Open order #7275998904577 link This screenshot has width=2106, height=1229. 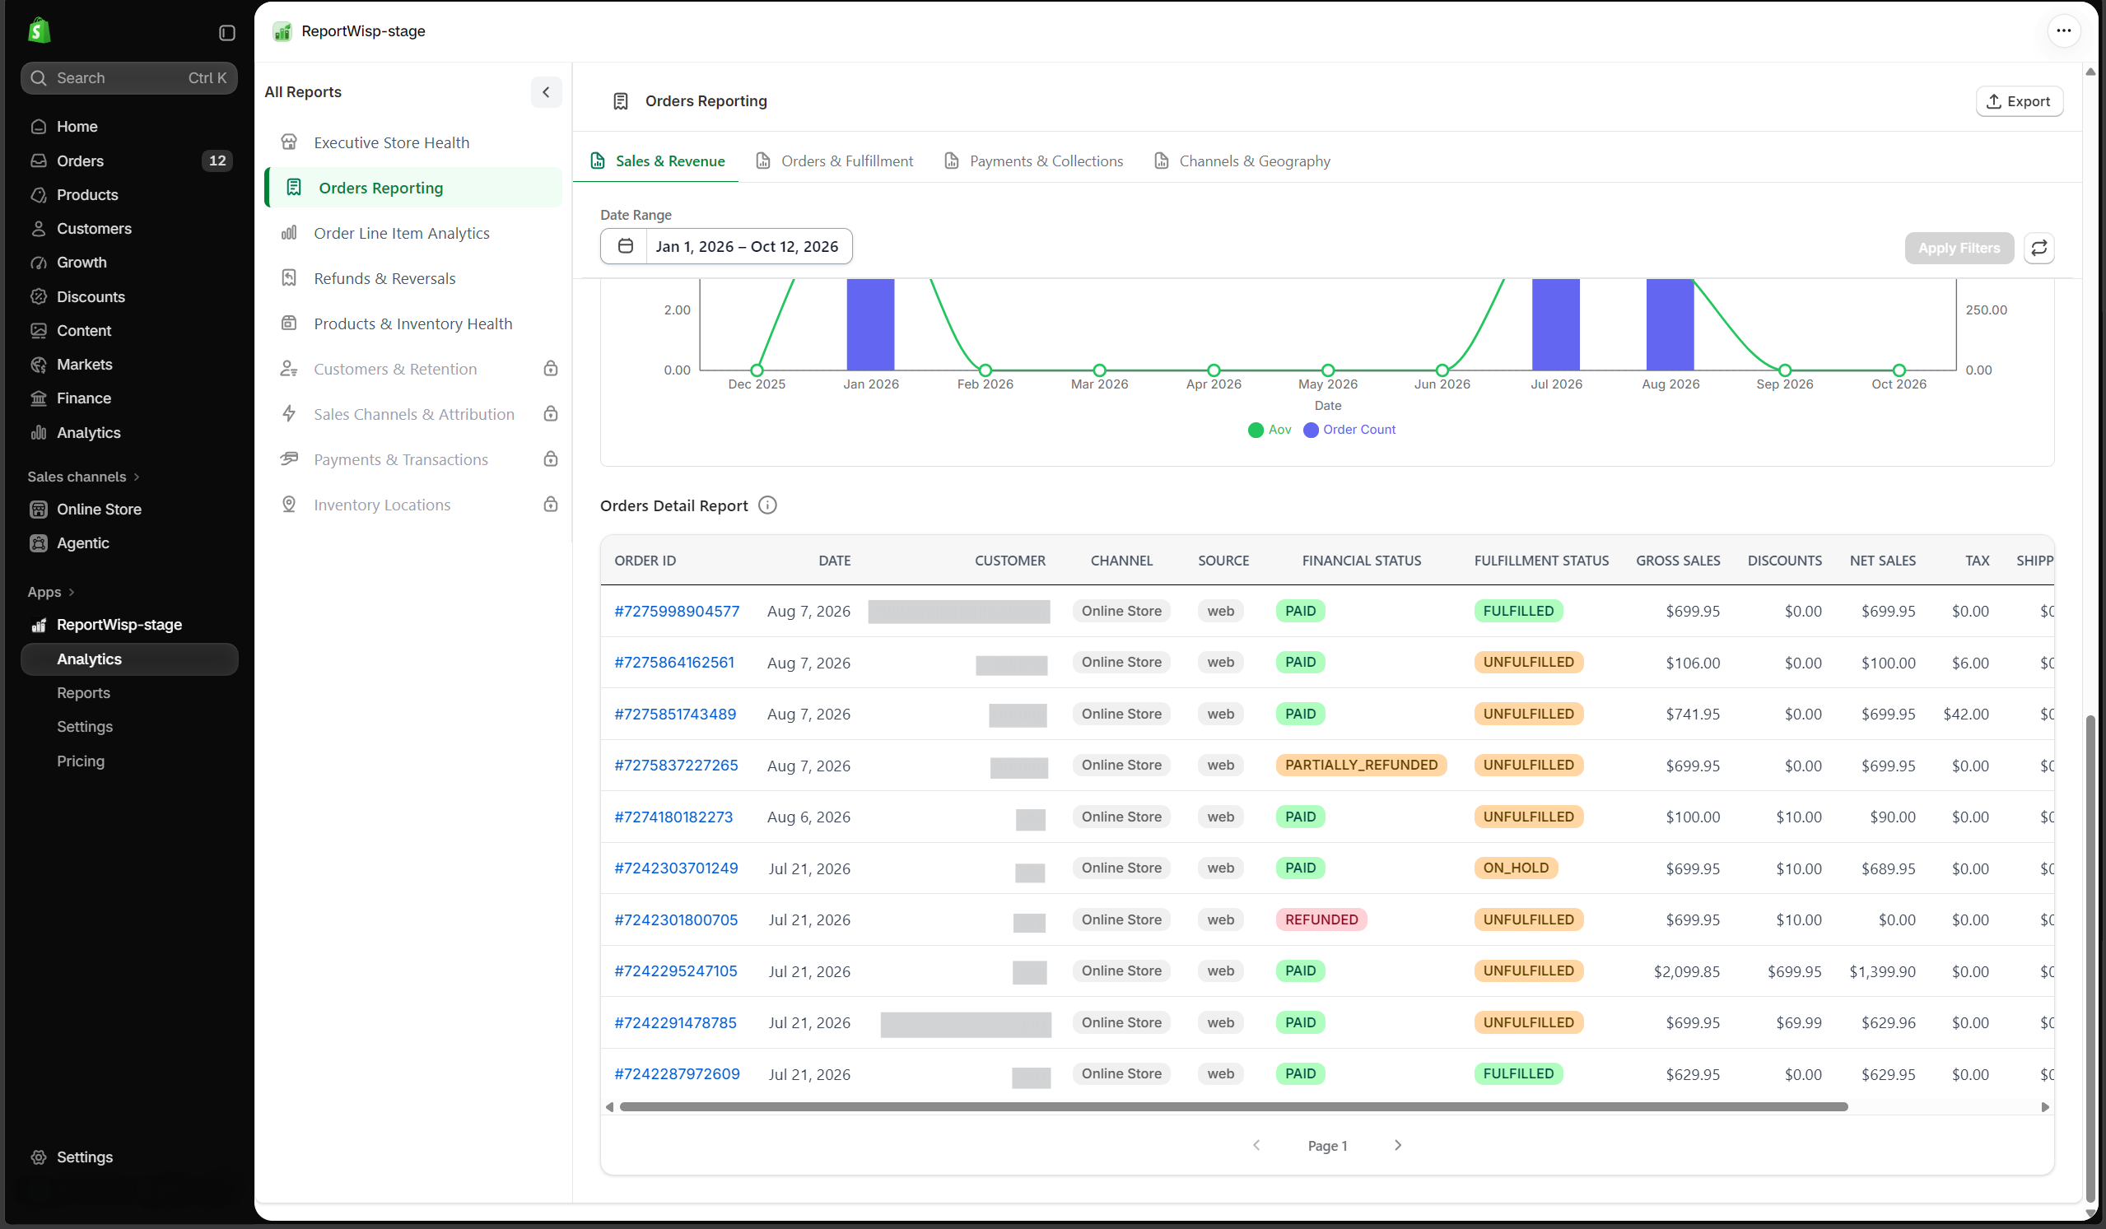tap(677, 611)
